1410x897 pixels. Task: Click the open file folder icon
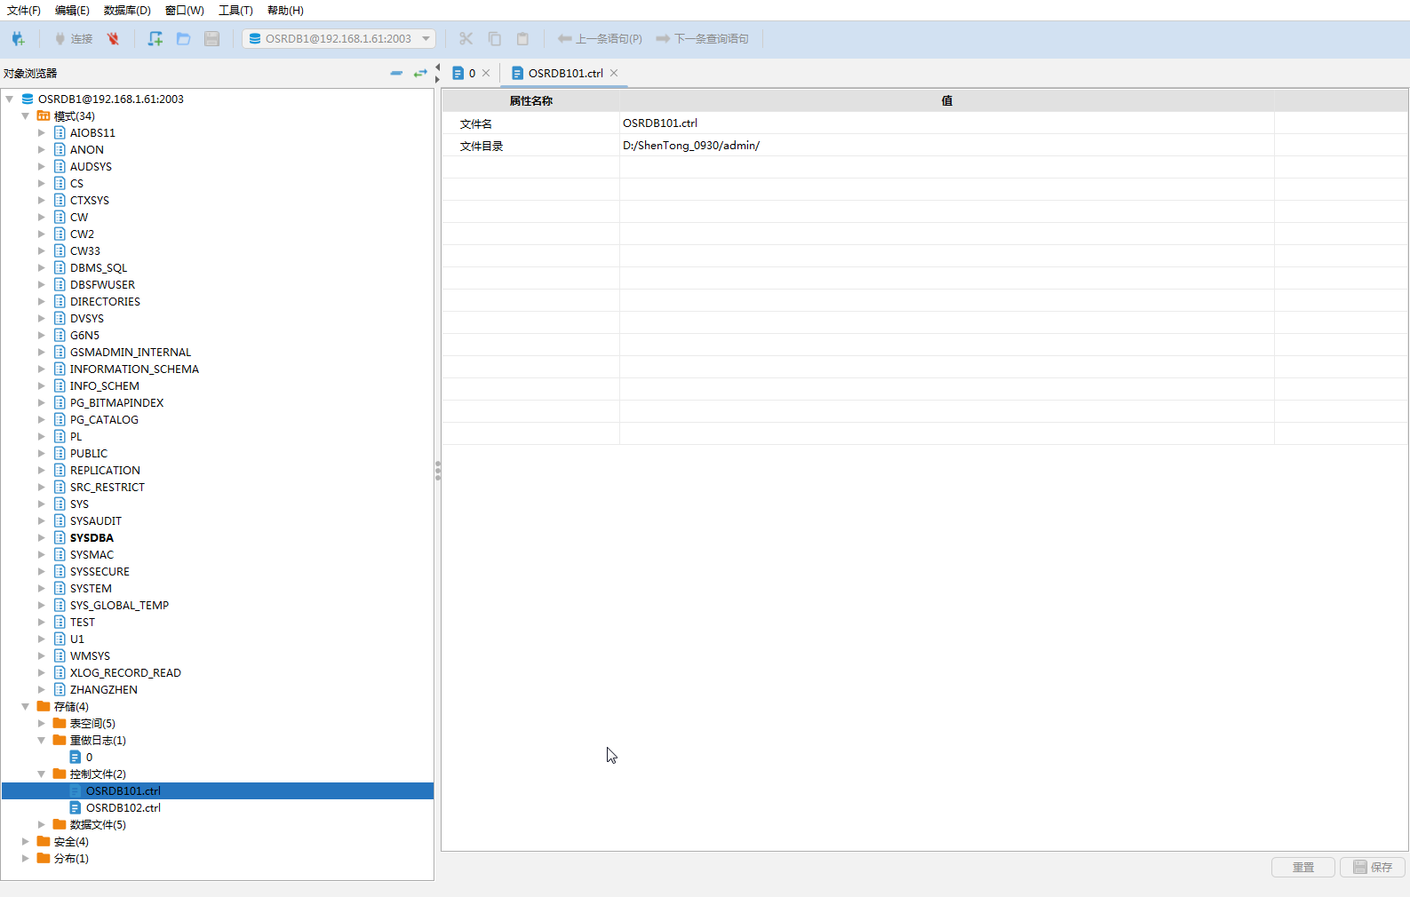pyautogui.click(x=184, y=39)
